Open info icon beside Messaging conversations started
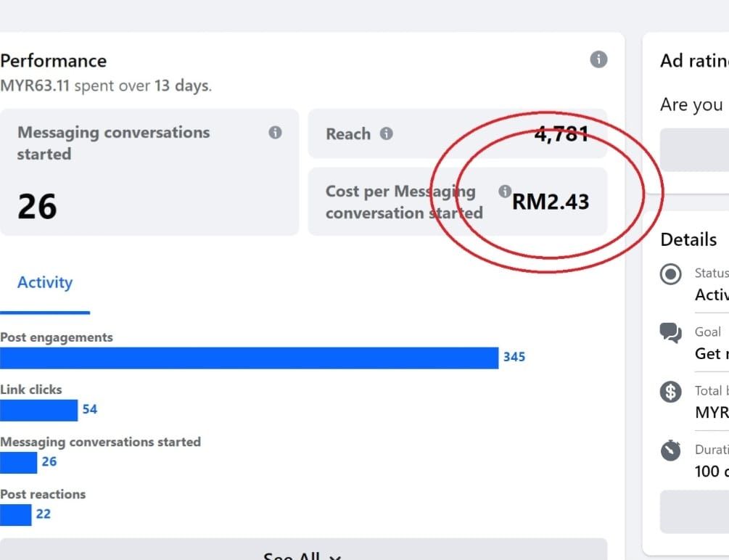This screenshot has height=560, width=729. pos(275,133)
